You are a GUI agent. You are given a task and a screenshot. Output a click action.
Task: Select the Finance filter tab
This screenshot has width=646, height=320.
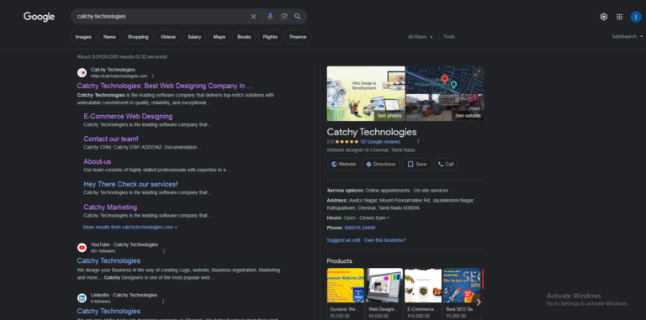(298, 37)
